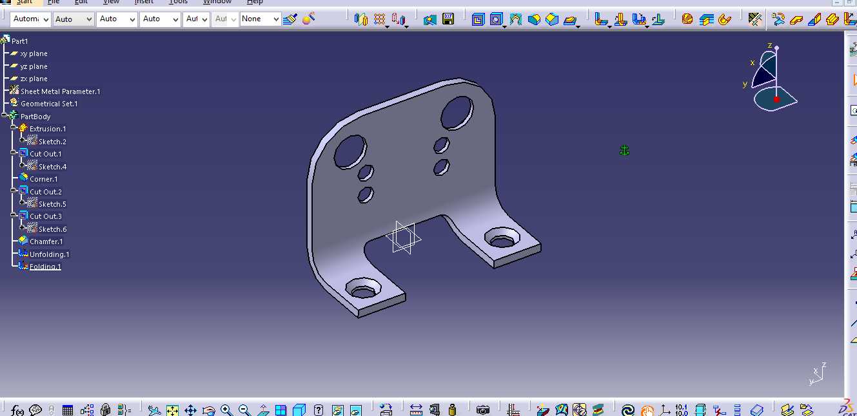Open the Start menu in the menu bar
The image size is (857, 416).
[24, 2]
